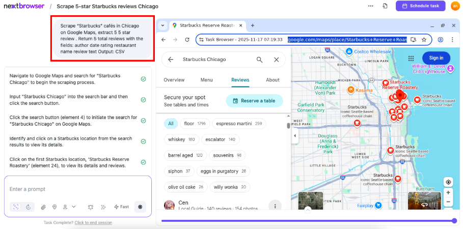Toggle the 'willy wonka' filter chip
Image resolution: width=463 pixels, height=229 pixels.
tap(230, 187)
